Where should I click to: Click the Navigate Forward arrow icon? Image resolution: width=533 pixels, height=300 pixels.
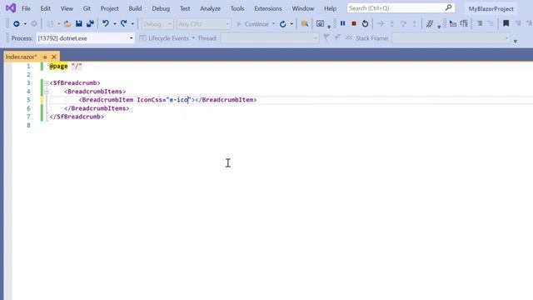point(34,24)
